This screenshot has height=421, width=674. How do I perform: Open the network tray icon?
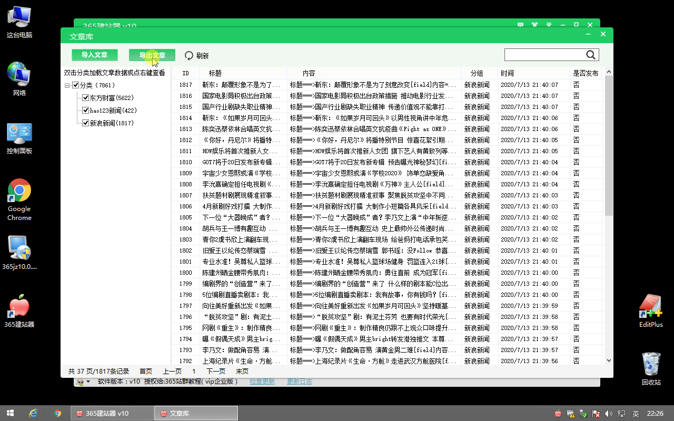click(x=621, y=414)
